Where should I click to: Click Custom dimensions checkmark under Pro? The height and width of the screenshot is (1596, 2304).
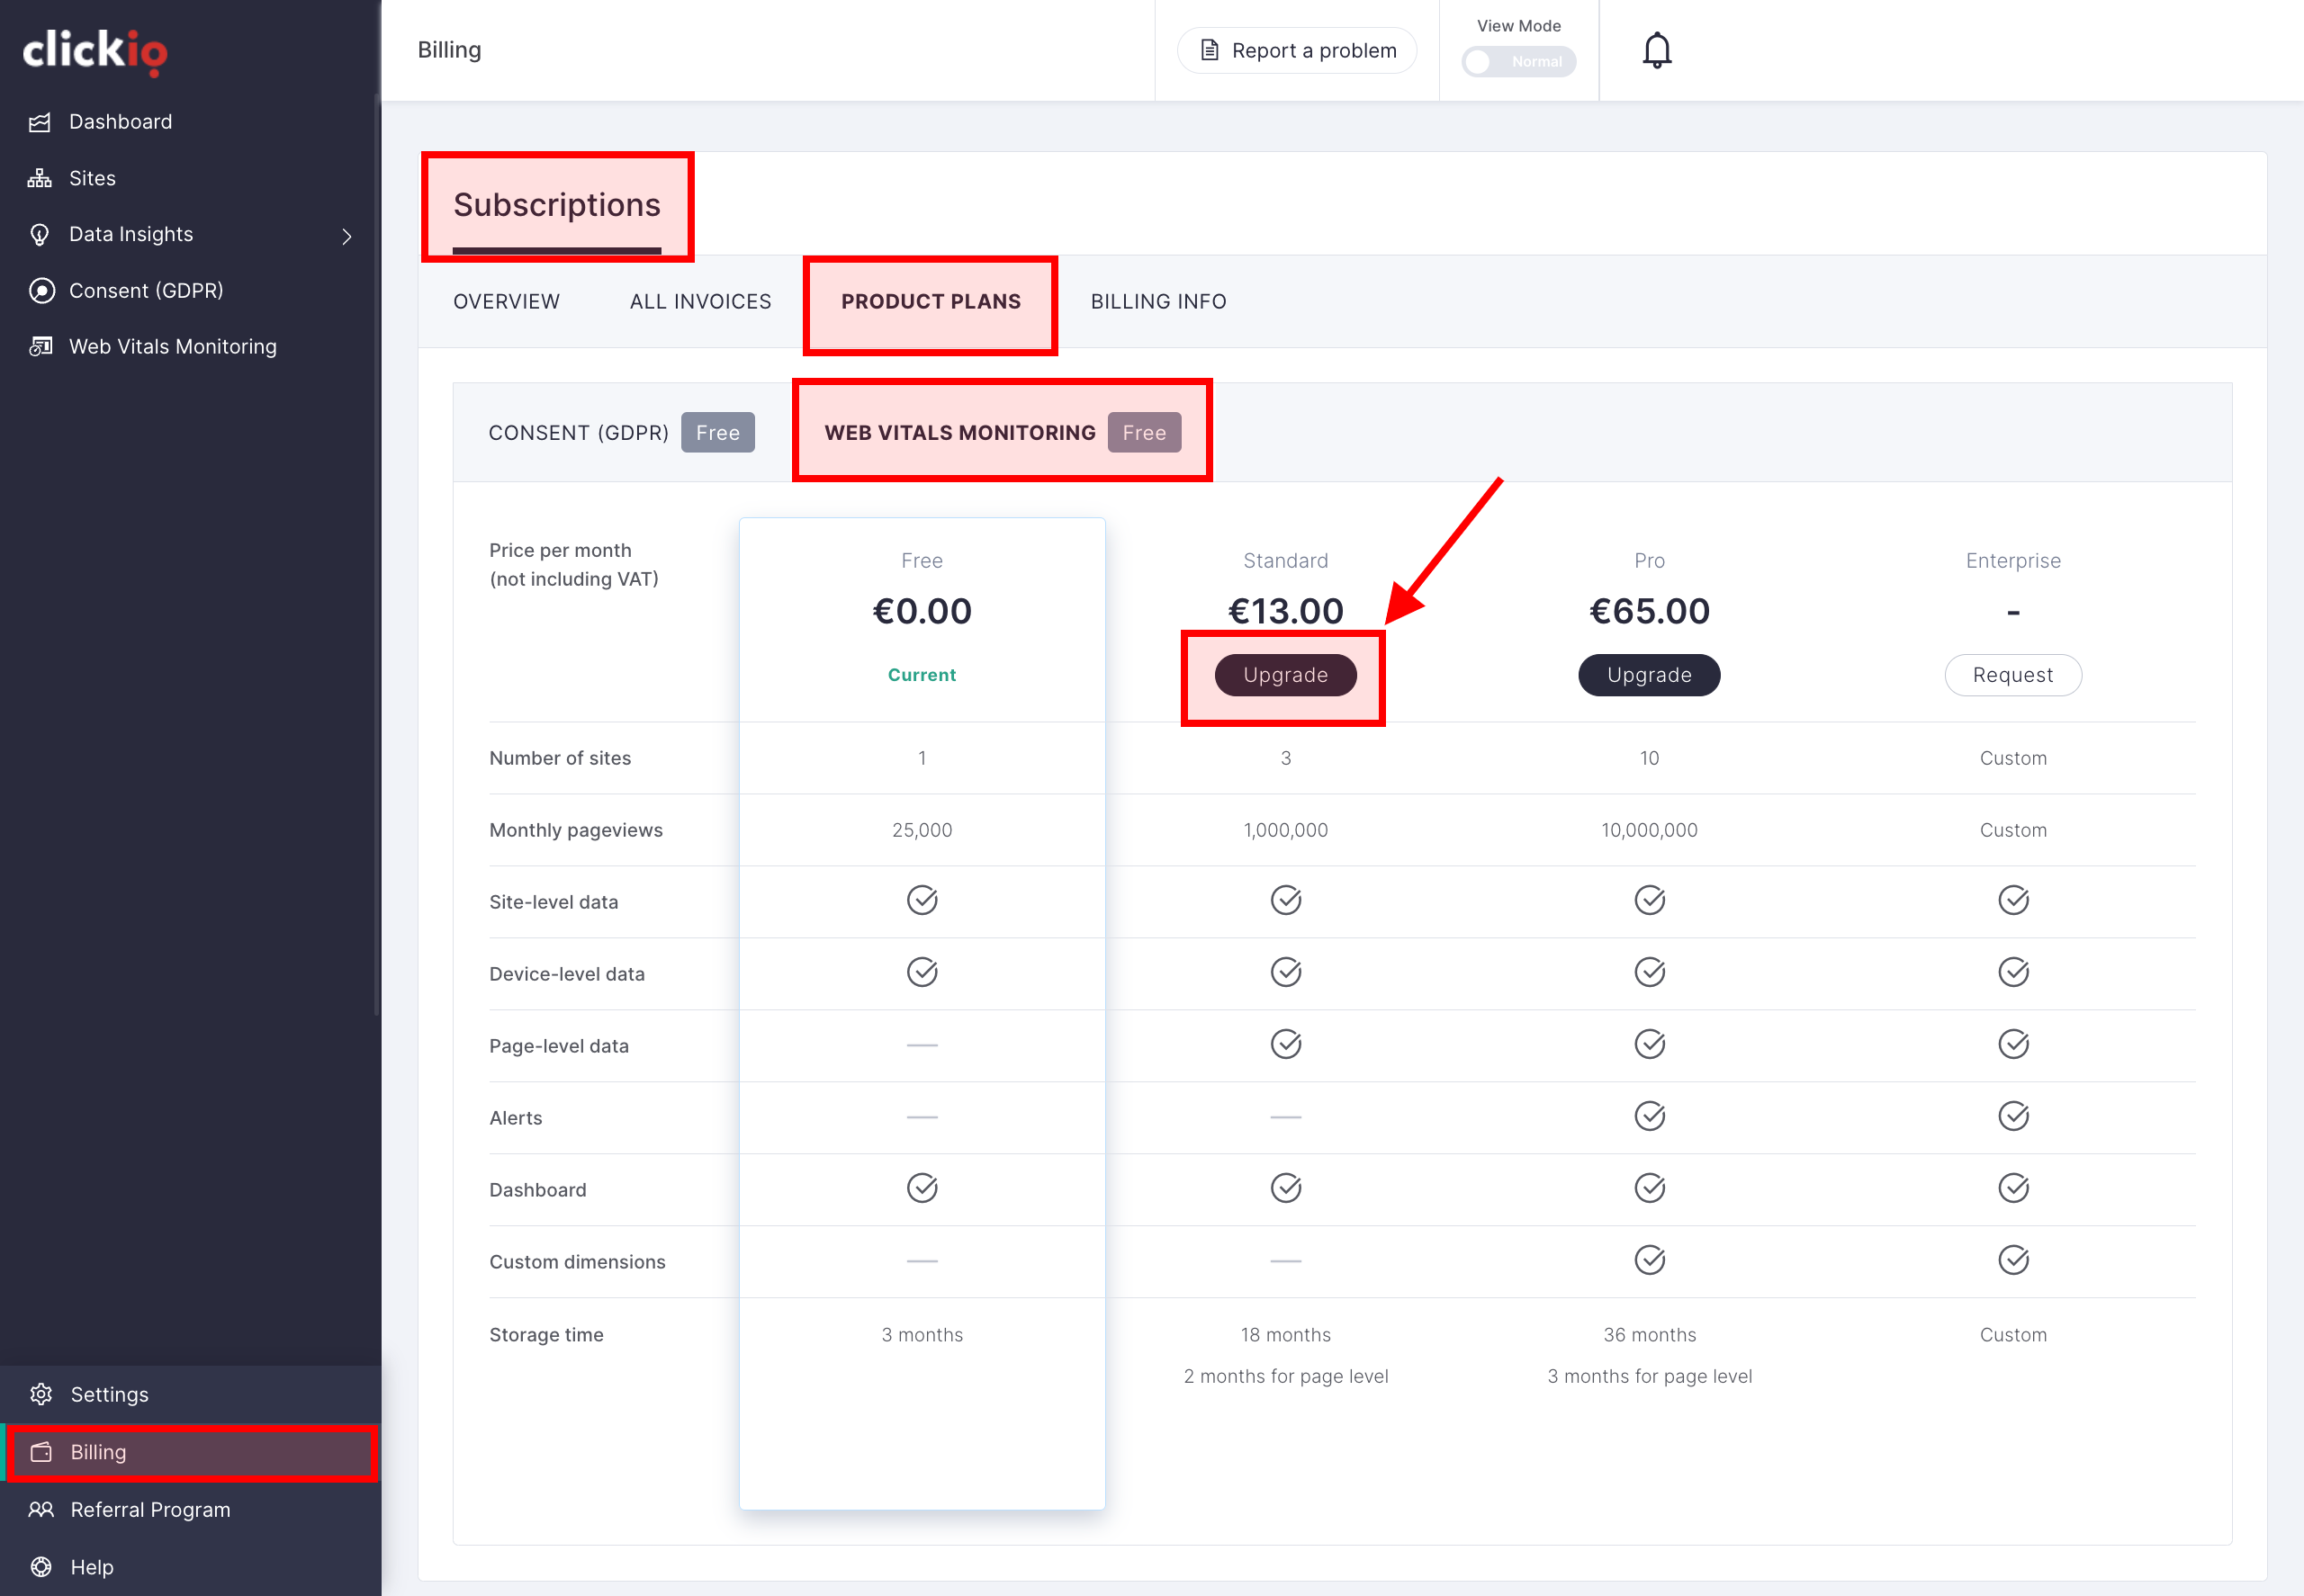pos(1649,1260)
